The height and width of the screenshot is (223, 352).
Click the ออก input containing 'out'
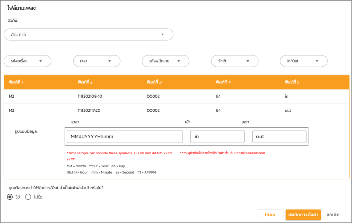click(279, 136)
